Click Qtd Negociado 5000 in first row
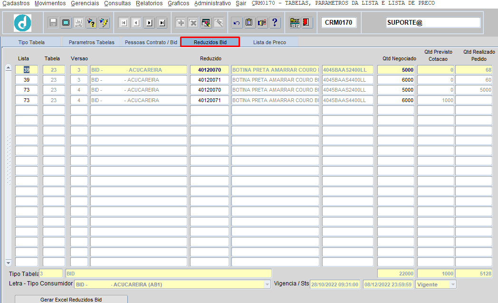Viewport: 498px width, 303px height. [x=396, y=70]
